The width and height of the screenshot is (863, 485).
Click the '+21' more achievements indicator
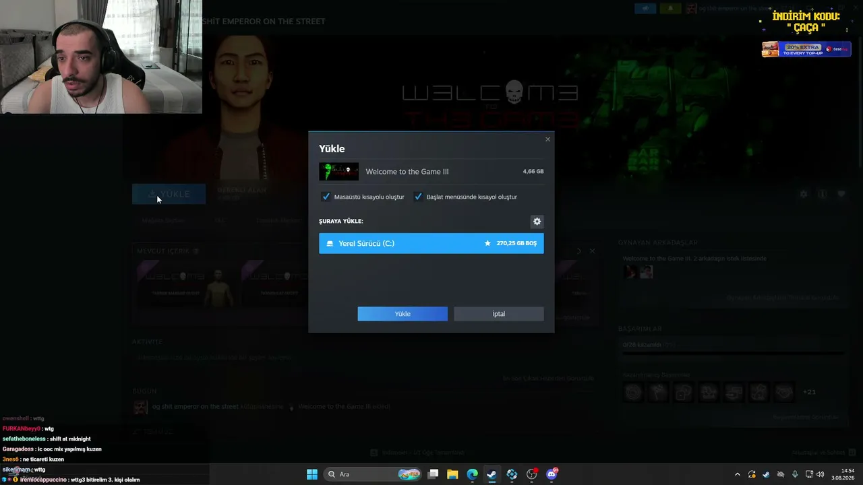click(809, 392)
